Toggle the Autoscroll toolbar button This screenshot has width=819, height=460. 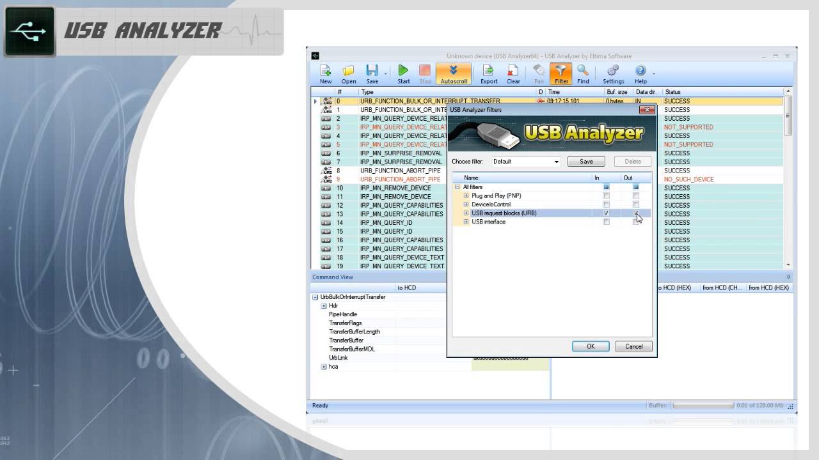point(454,74)
